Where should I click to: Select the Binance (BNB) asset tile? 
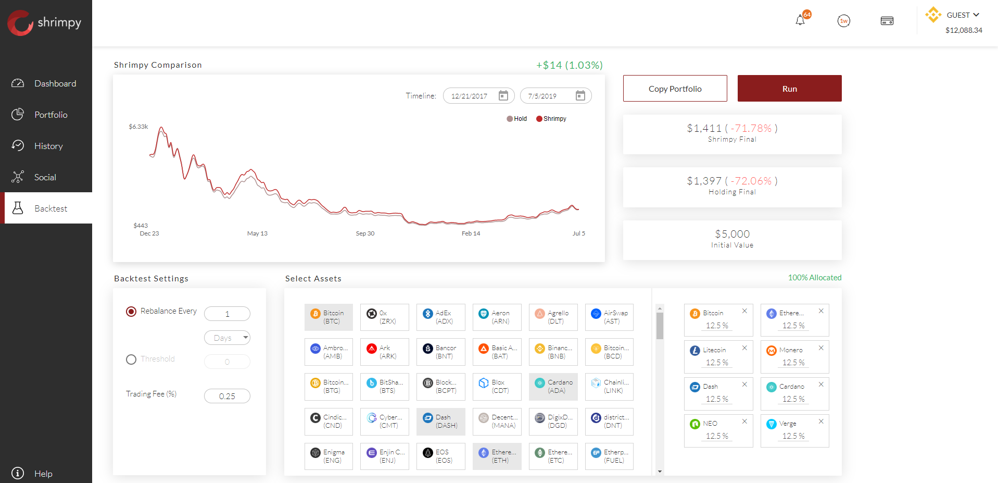[x=553, y=352]
